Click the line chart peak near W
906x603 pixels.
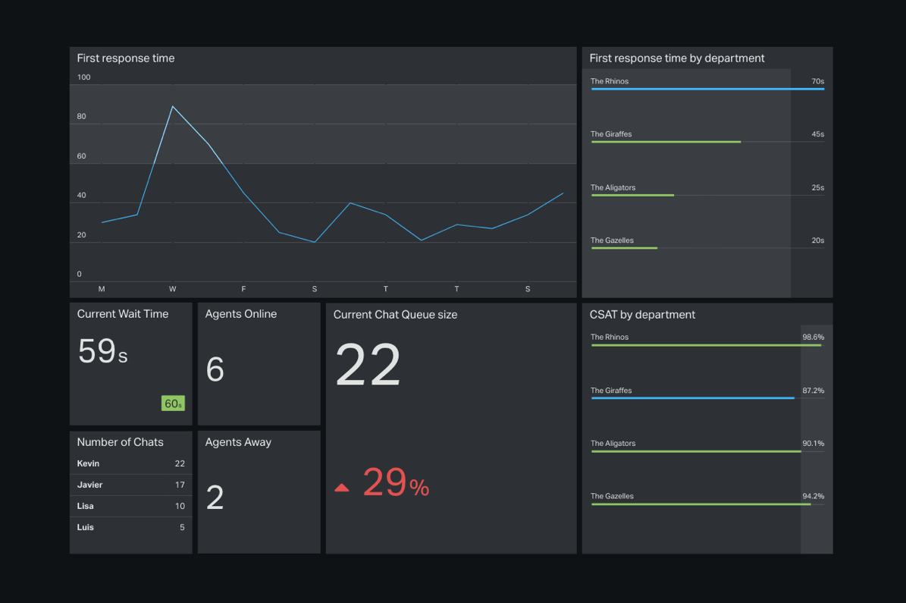pos(172,106)
